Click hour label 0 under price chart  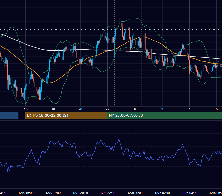[135, 109]
